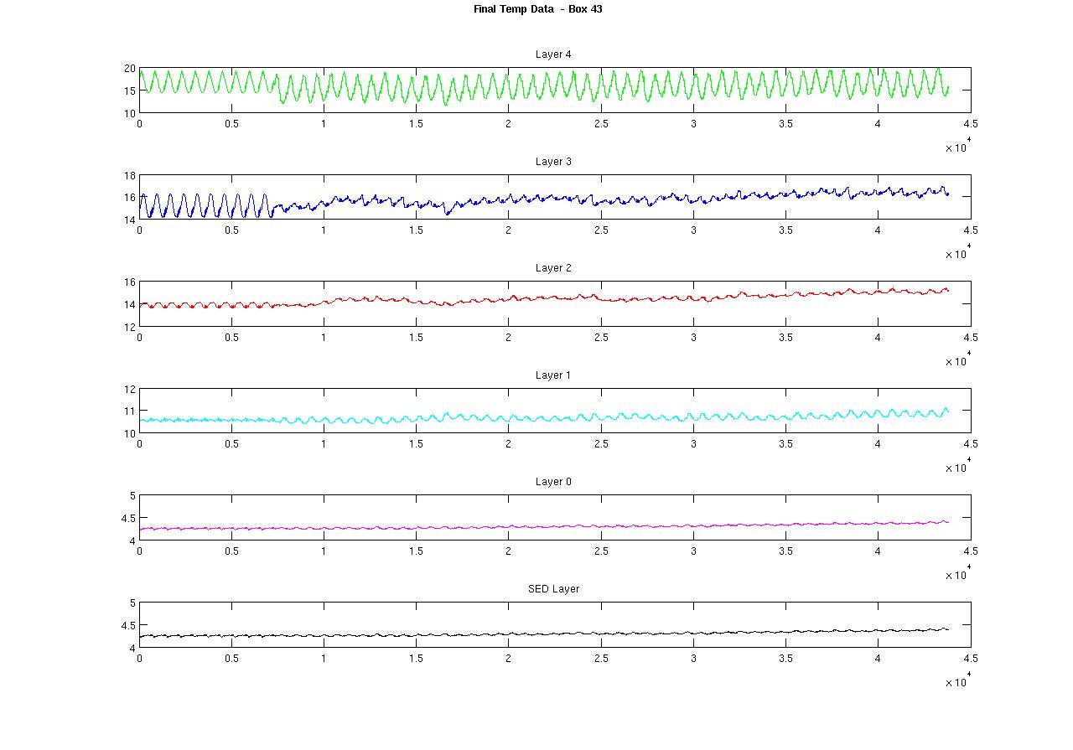1073x750 pixels.
Task: Select the 'Layer 4' subplot title
Action: pyautogui.click(x=553, y=54)
